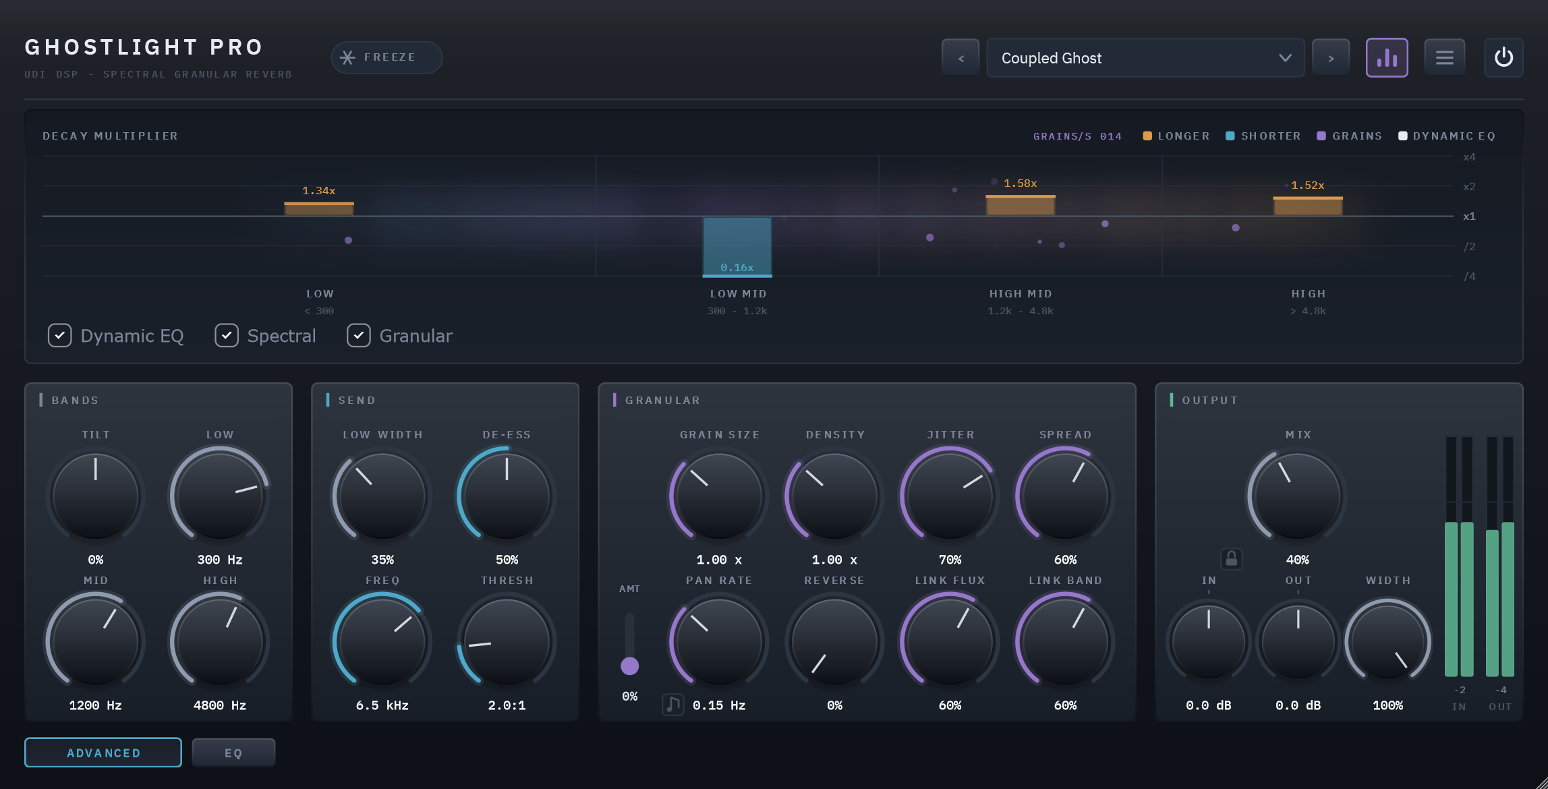Click the High 4800 Hz knob
This screenshot has width=1548, height=789.
point(220,642)
